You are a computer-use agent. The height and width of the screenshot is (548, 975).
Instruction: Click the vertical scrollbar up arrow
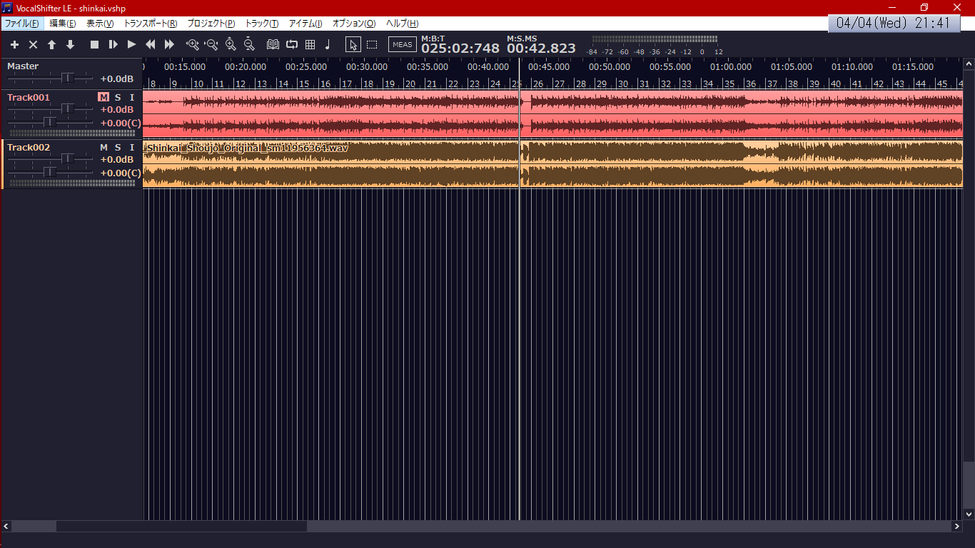969,63
